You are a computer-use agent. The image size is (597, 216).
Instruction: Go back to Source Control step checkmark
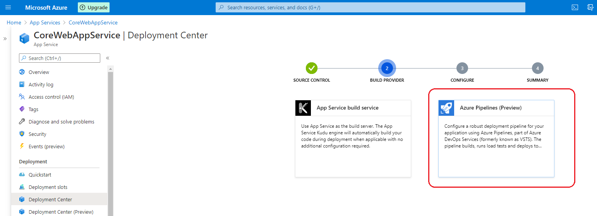coord(312,69)
